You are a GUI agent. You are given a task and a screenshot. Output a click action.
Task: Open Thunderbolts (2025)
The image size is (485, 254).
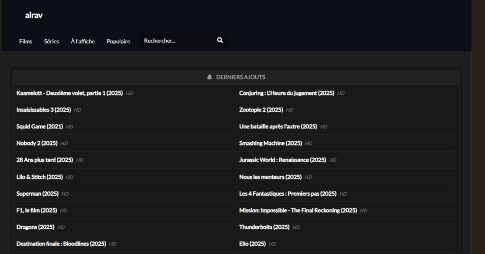point(264,227)
